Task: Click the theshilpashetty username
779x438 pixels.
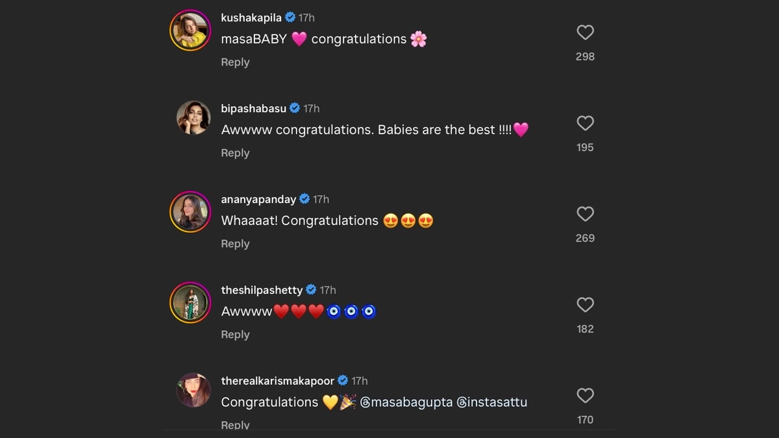Action: tap(262, 291)
